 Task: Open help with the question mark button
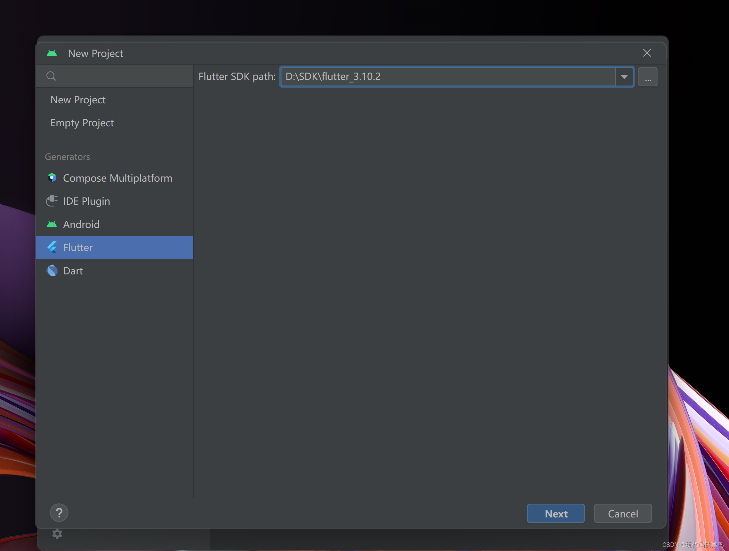click(x=59, y=513)
